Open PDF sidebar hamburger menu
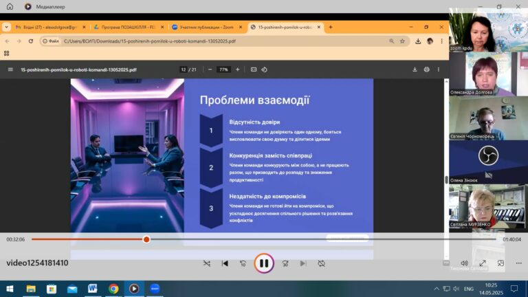Viewport: 528px width, 297px height. tap(10, 69)
